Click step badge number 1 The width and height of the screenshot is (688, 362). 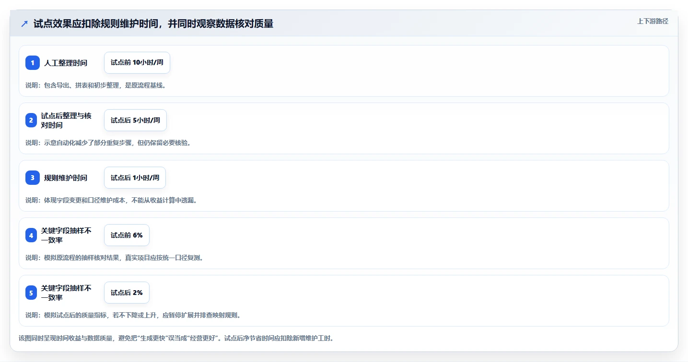33,63
